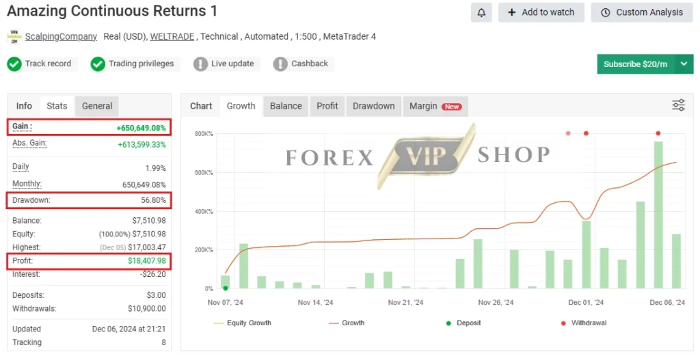
Task: Subscribe for $20/m
Action: 636,64
